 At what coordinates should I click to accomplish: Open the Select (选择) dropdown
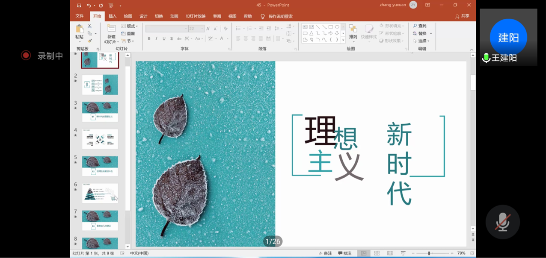click(x=421, y=41)
